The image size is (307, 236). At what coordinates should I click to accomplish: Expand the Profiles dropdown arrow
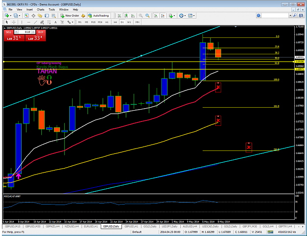click(19, 16)
